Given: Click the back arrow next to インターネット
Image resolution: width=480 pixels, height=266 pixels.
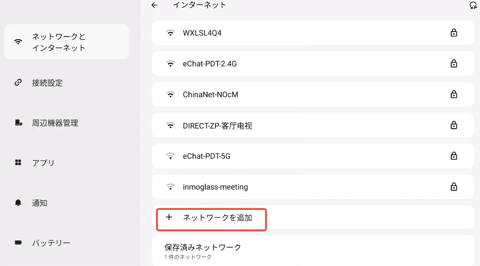Looking at the screenshot, I should click(x=155, y=5).
